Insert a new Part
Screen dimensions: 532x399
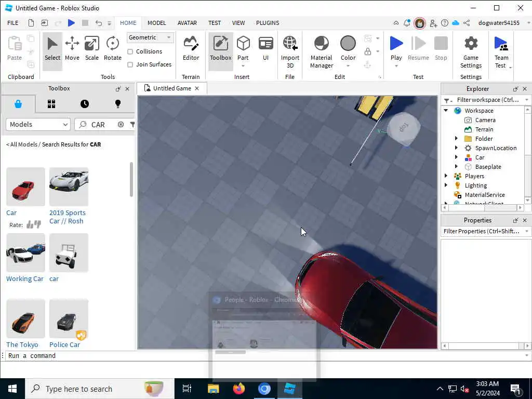pos(243,51)
